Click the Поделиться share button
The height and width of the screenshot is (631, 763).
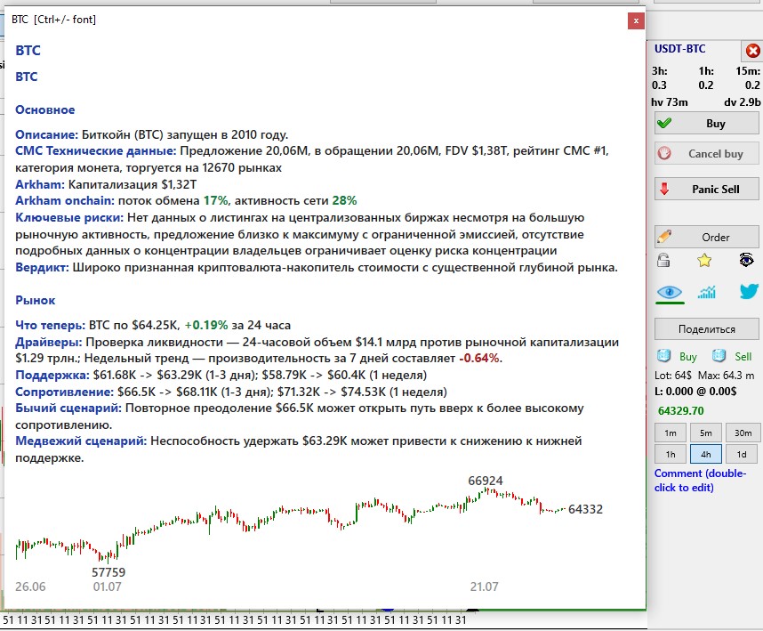tap(707, 329)
